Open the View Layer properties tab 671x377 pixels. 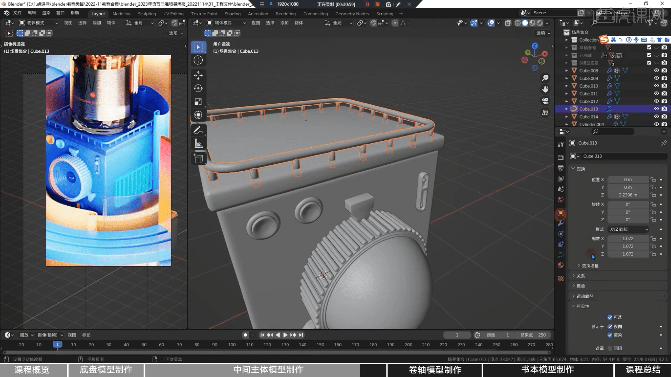[561, 178]
